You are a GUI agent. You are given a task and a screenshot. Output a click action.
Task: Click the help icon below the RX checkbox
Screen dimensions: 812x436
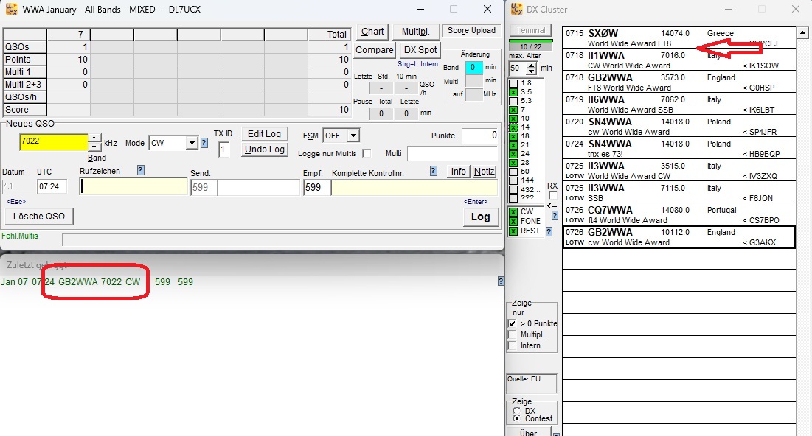coord(553,217)
